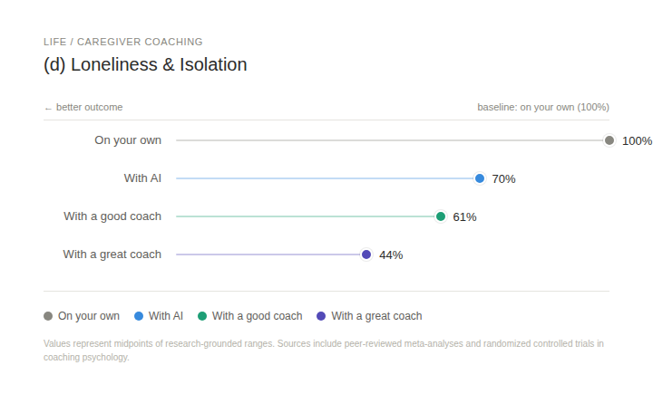Click the 70% value label

click(x=503, y=179)
